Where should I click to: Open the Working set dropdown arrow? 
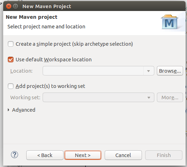pyautogui.click(x=149, y=98)
